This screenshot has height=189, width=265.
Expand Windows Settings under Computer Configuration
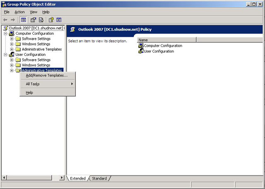click(x=12, y=44)
